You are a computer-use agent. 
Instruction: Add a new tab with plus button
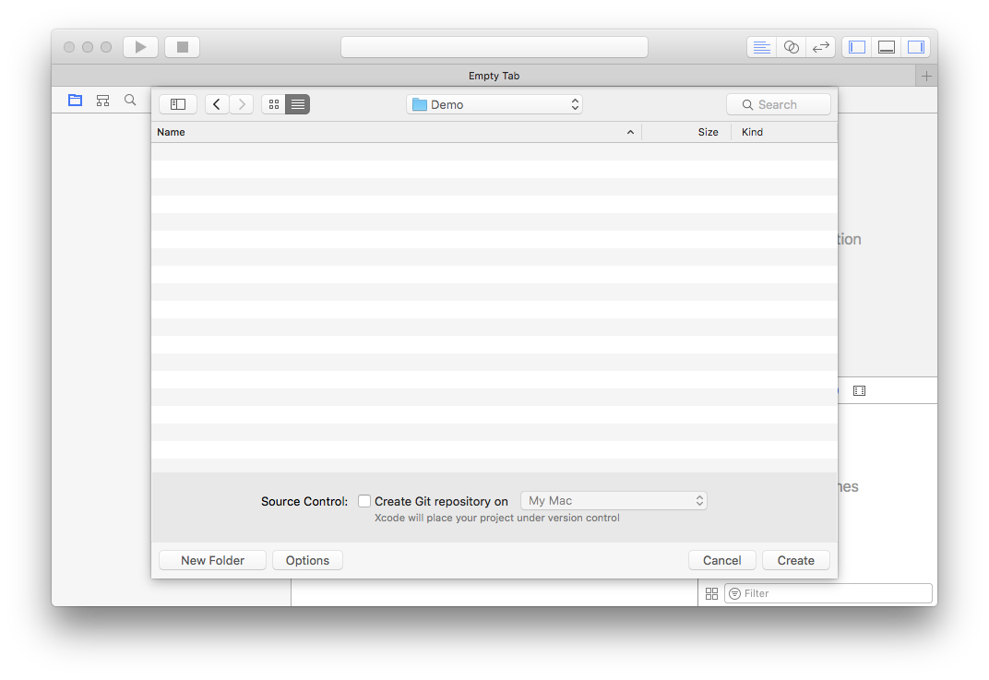[x=926, y=76]
